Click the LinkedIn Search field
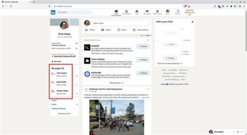Image resolution: width=247 pixels, height=135 pixels. point(75,12)
